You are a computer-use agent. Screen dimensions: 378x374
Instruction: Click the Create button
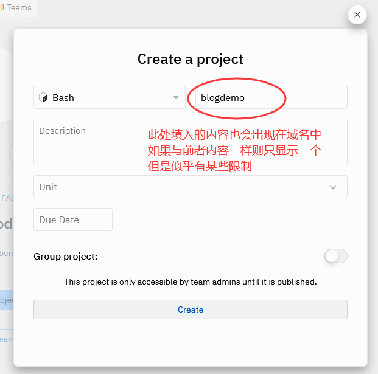click(190, 310)
